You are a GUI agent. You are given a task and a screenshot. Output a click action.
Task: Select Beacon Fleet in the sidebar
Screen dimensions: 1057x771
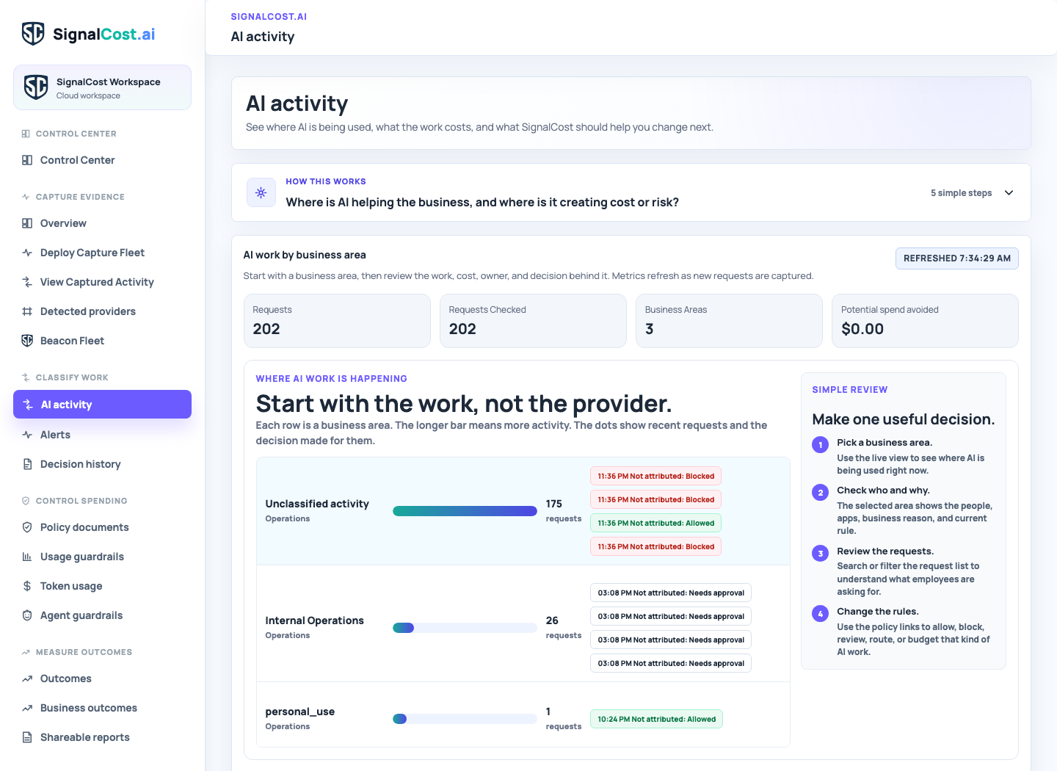(x=102, y=341)
